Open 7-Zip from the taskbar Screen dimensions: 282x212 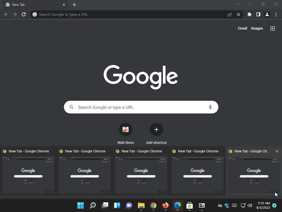pos(202,205)
